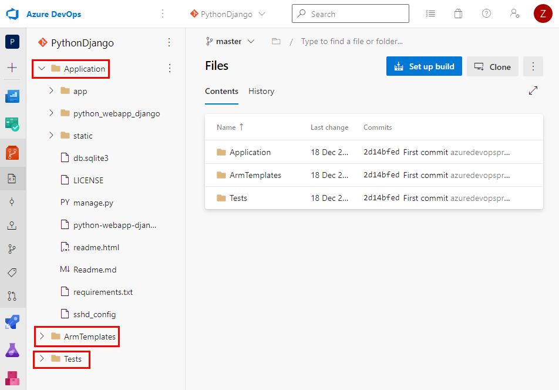Image resolution: width=559 pixels, height=390 pixels.
Task: Open the Branches icon in sidebar
Action: 12,249
